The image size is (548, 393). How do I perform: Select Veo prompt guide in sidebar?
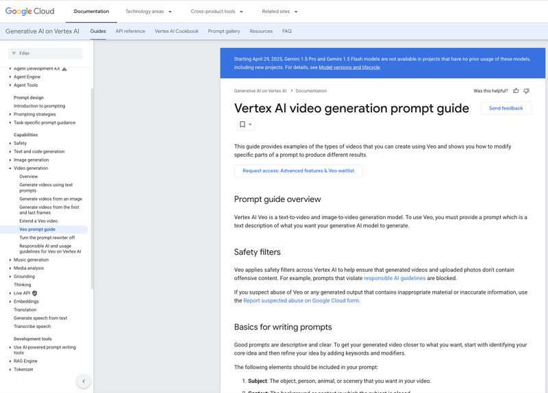pos(38,229)
